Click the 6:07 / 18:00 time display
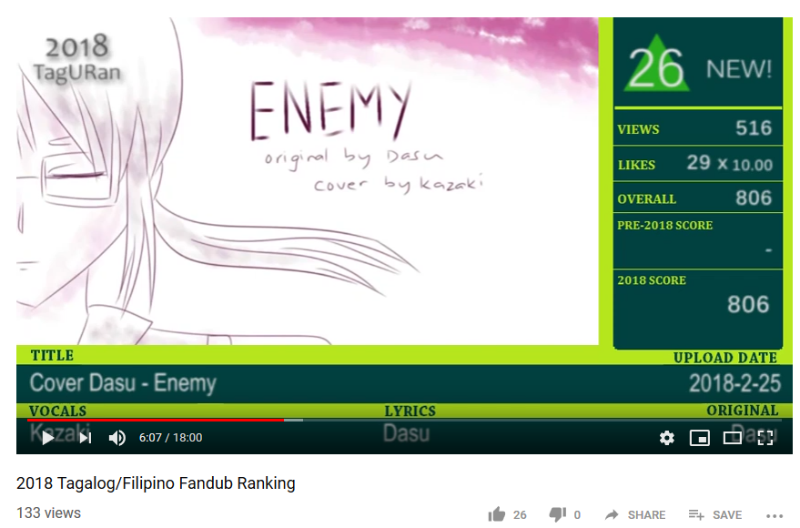800x528 pixels. 170,438
